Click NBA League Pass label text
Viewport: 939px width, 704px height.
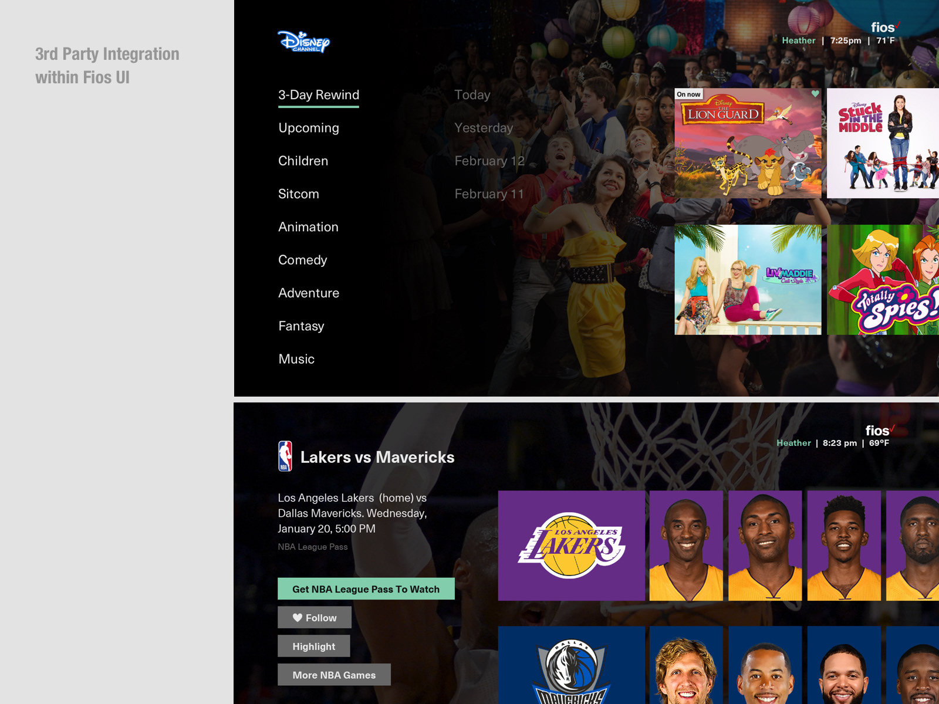pyautogui.click(x=313, y=547)
